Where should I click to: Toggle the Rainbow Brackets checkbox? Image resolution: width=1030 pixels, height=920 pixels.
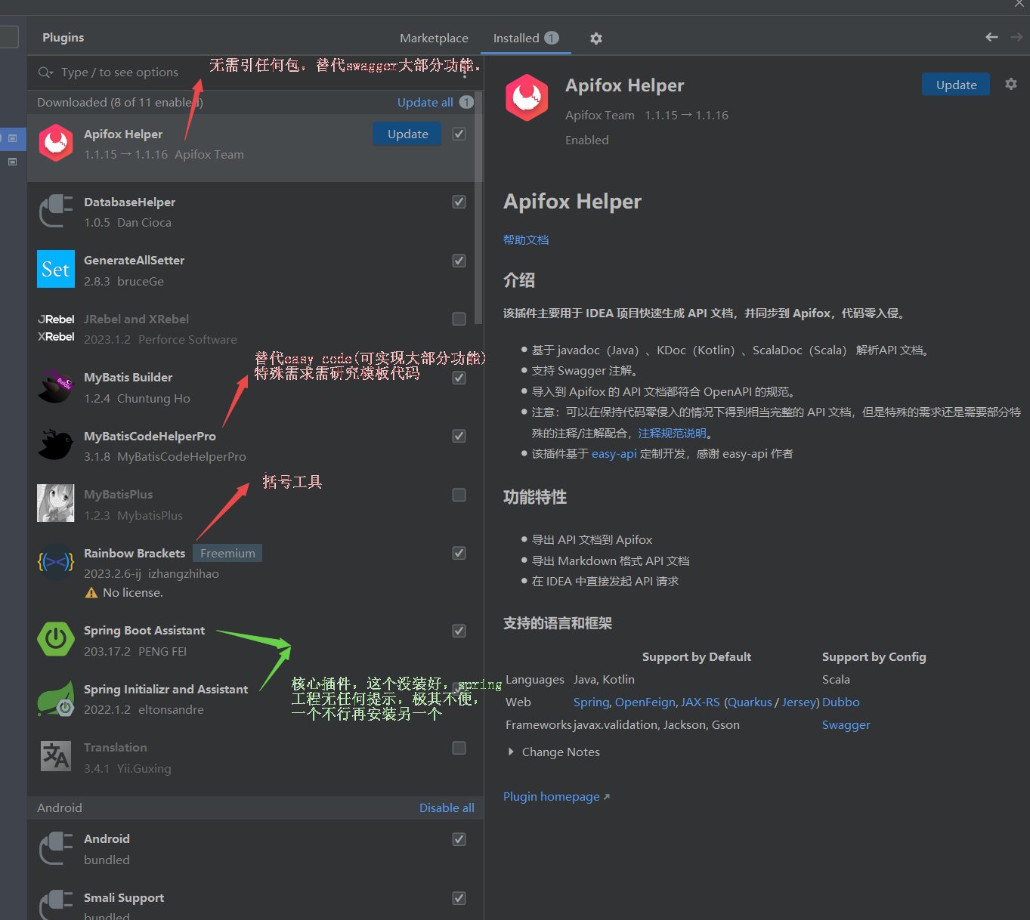click(x=459, y=553)
